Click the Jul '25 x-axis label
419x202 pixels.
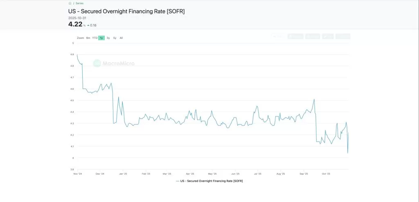tap(258, 173)
